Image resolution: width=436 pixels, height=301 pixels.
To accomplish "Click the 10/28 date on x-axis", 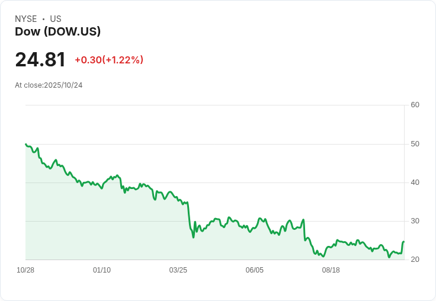I will (25, 270).
